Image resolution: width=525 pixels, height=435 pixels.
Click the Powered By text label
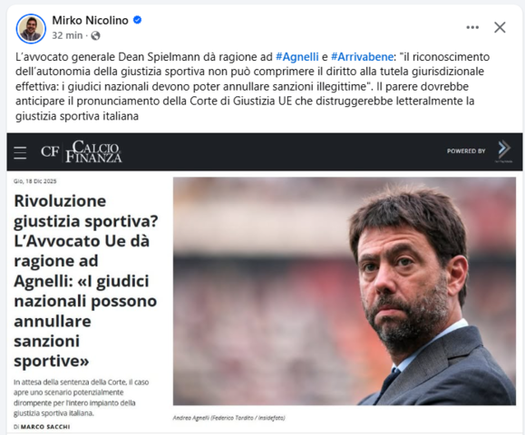(x=466, y=151)
